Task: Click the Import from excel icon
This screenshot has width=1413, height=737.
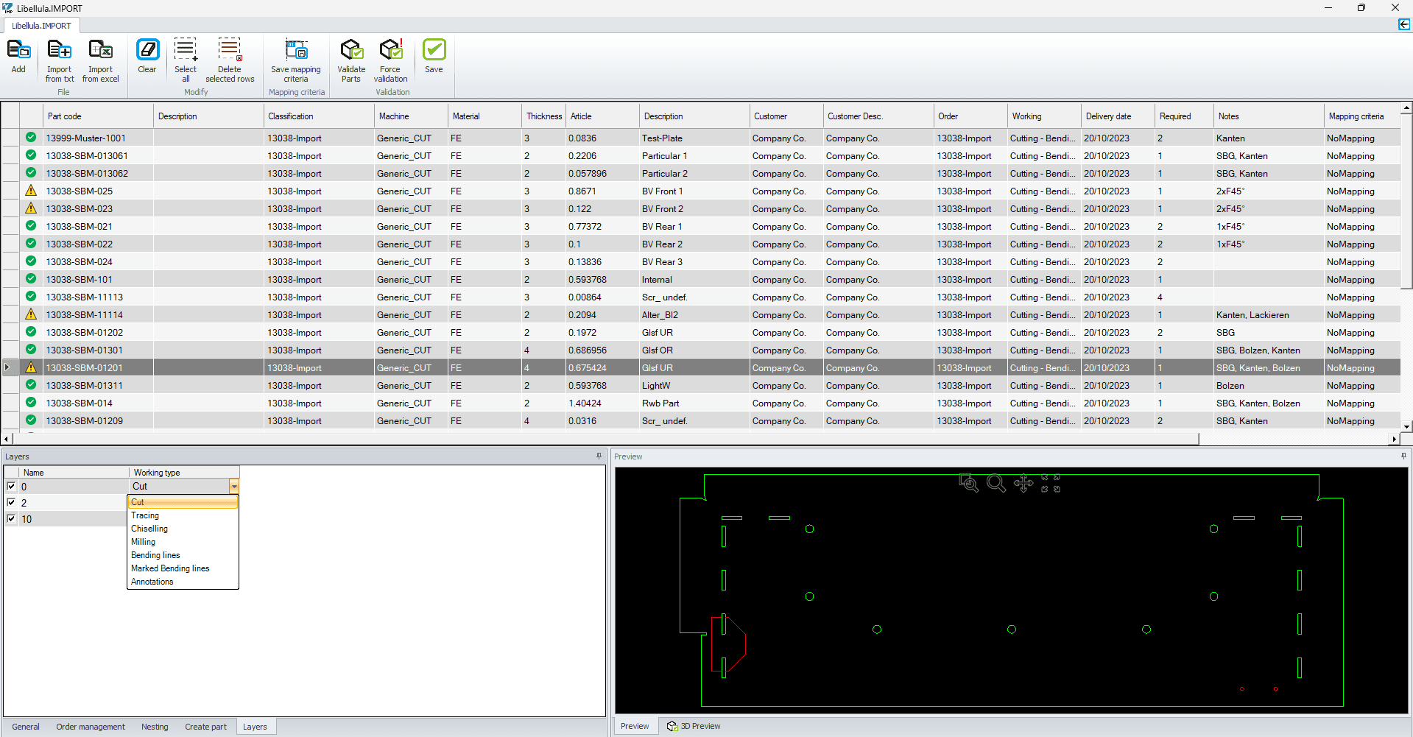Action: [100, 50]
